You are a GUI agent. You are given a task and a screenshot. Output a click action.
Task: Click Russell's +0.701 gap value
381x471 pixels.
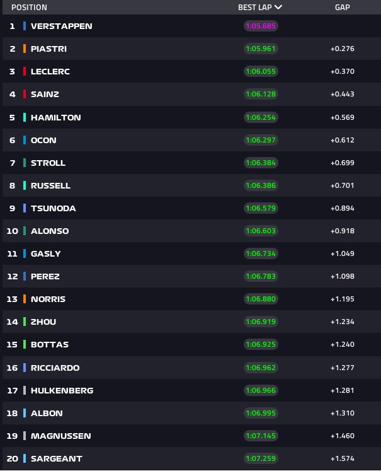coord(343,185)
